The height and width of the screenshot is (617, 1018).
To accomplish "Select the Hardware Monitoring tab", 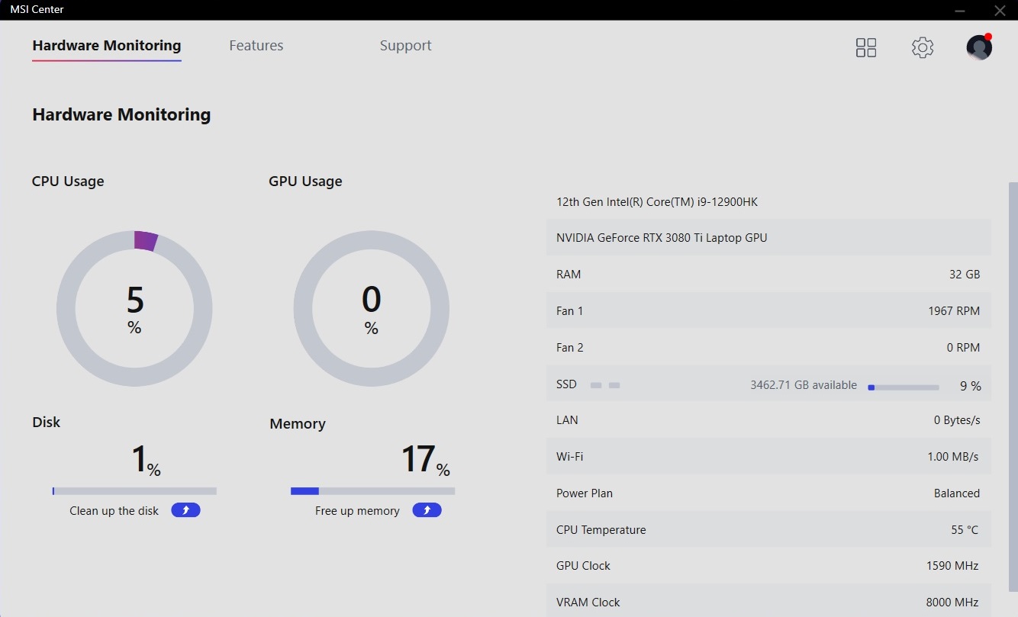I will (106, 46).
